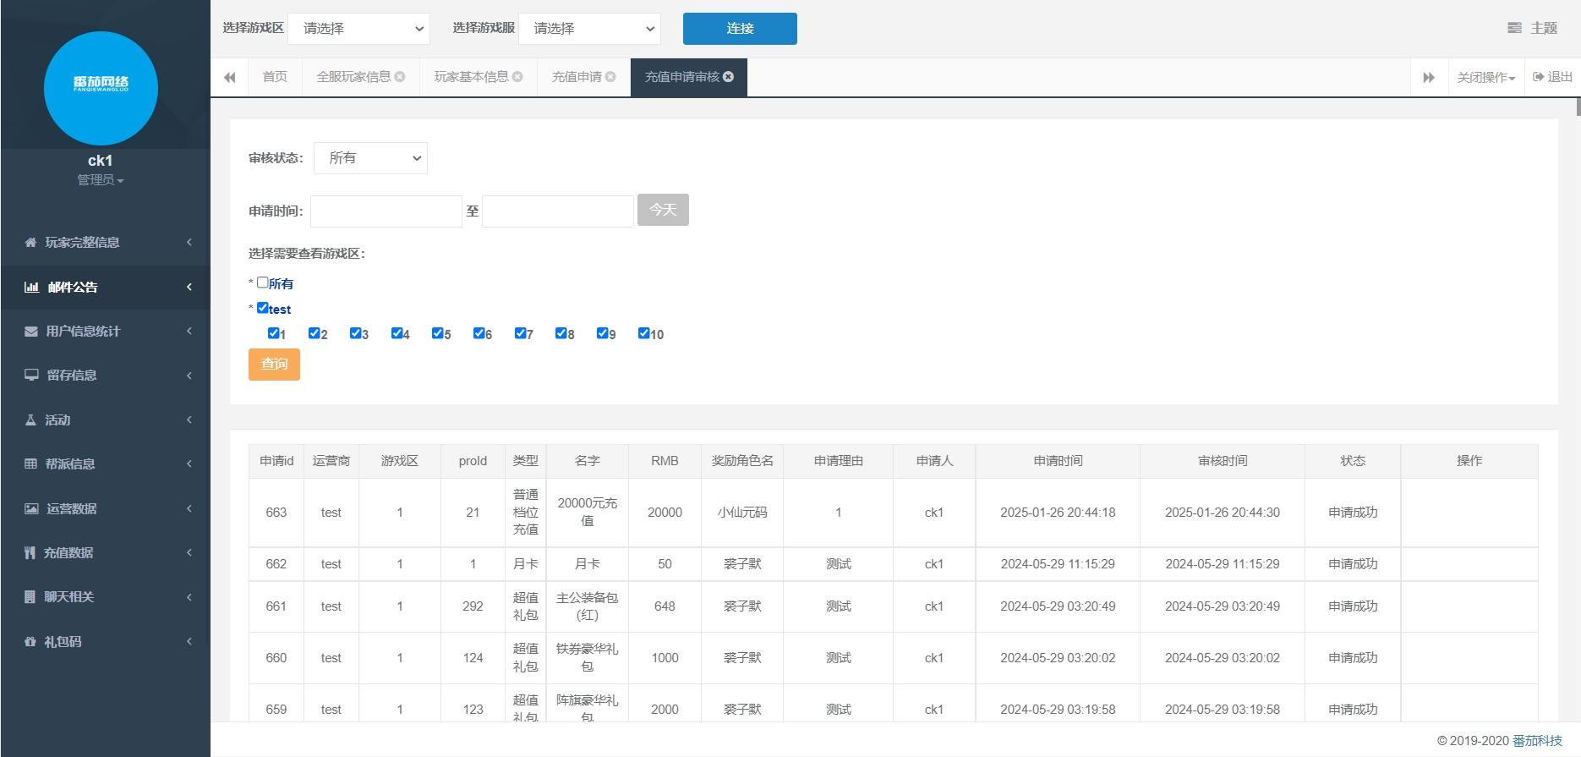This screenshot has width=1581, height=757.
Task: Expand the 帮派信息 menu arrow
Action: coord(189,464)
